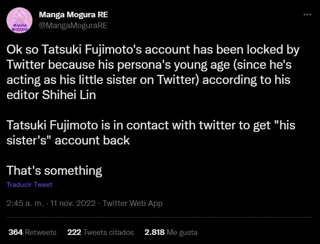The image size is (320, 244).
Task: Open the three-dot more options menu
Action: [307, 15]
